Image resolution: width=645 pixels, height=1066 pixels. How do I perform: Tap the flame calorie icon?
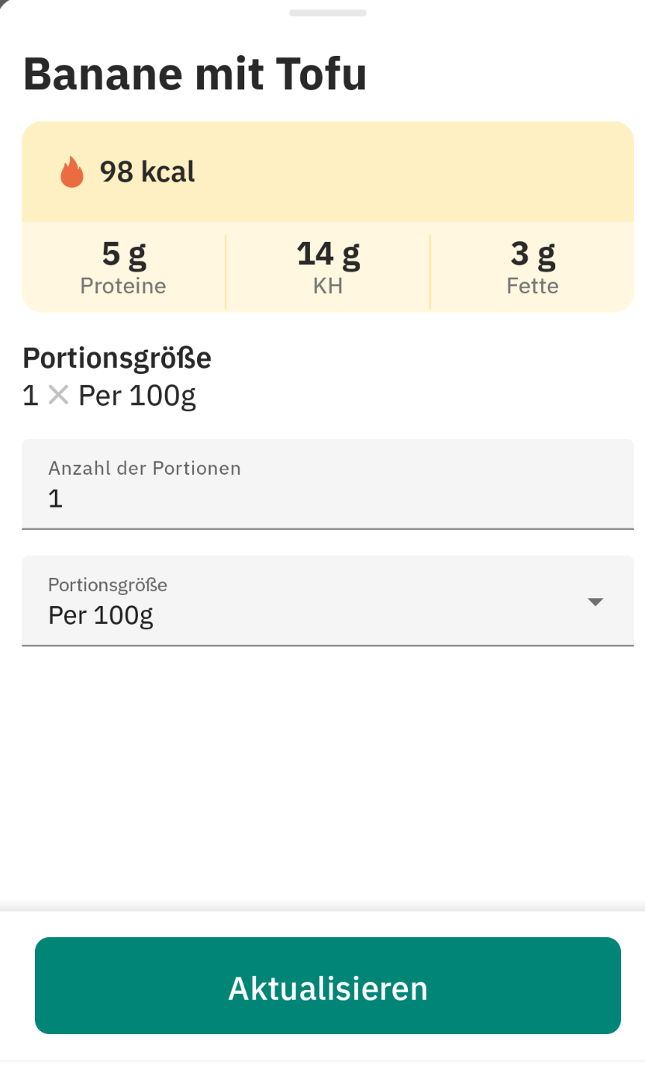(x=71, y=171)
